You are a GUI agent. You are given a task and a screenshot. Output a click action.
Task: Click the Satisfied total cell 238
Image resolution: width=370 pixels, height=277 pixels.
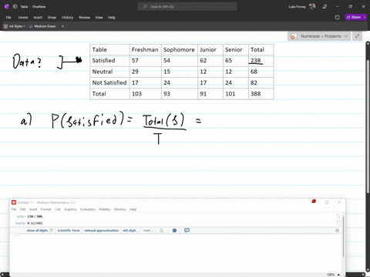pyautogui.click(x=261, y=61)
